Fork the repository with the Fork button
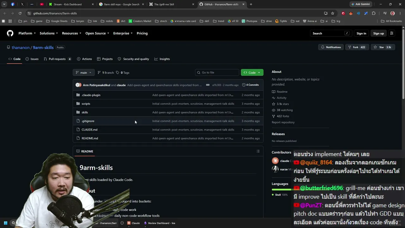The width and height of the screenshot is (405, 228). click(x=357, y=47)
